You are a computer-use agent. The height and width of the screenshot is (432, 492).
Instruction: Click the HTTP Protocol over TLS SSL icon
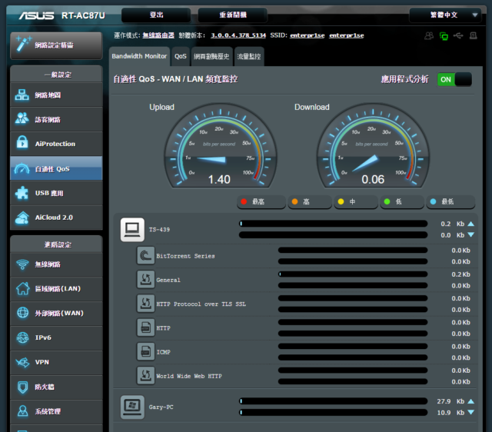145,304
